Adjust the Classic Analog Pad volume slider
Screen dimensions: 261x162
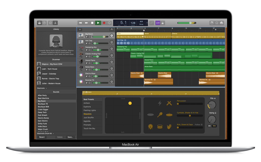pos(100,56)
